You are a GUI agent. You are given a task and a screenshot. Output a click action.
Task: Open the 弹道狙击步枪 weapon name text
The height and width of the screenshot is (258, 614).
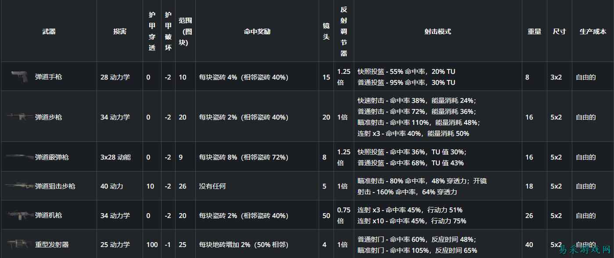(55, 186)
